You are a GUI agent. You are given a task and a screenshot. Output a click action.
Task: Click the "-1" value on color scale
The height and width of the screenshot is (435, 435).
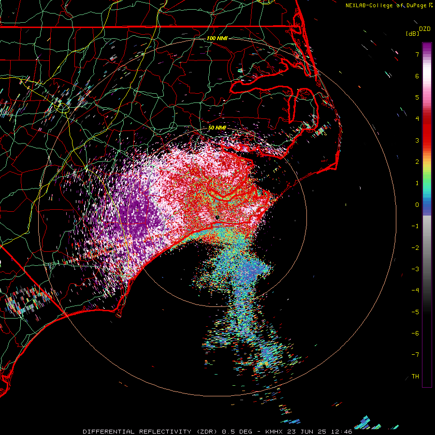click(x=415, y=226)
